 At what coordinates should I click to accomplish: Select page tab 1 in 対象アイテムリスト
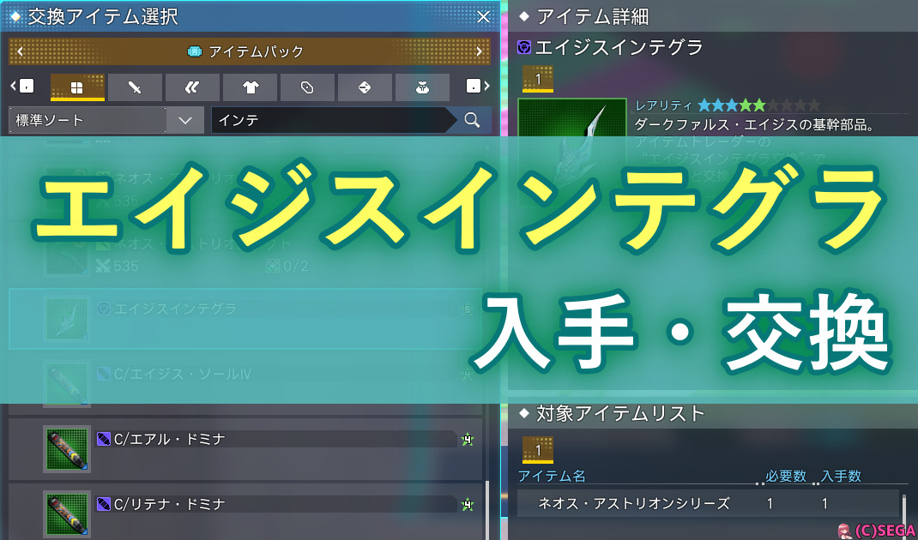537,450
